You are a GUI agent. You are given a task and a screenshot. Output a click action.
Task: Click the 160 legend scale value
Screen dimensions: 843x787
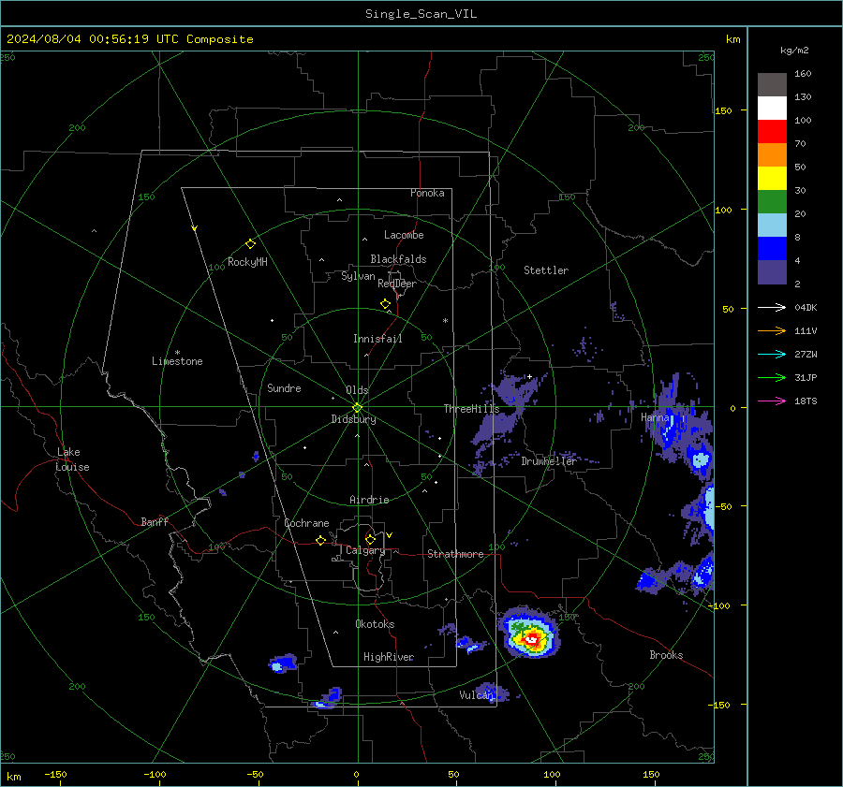803,74
